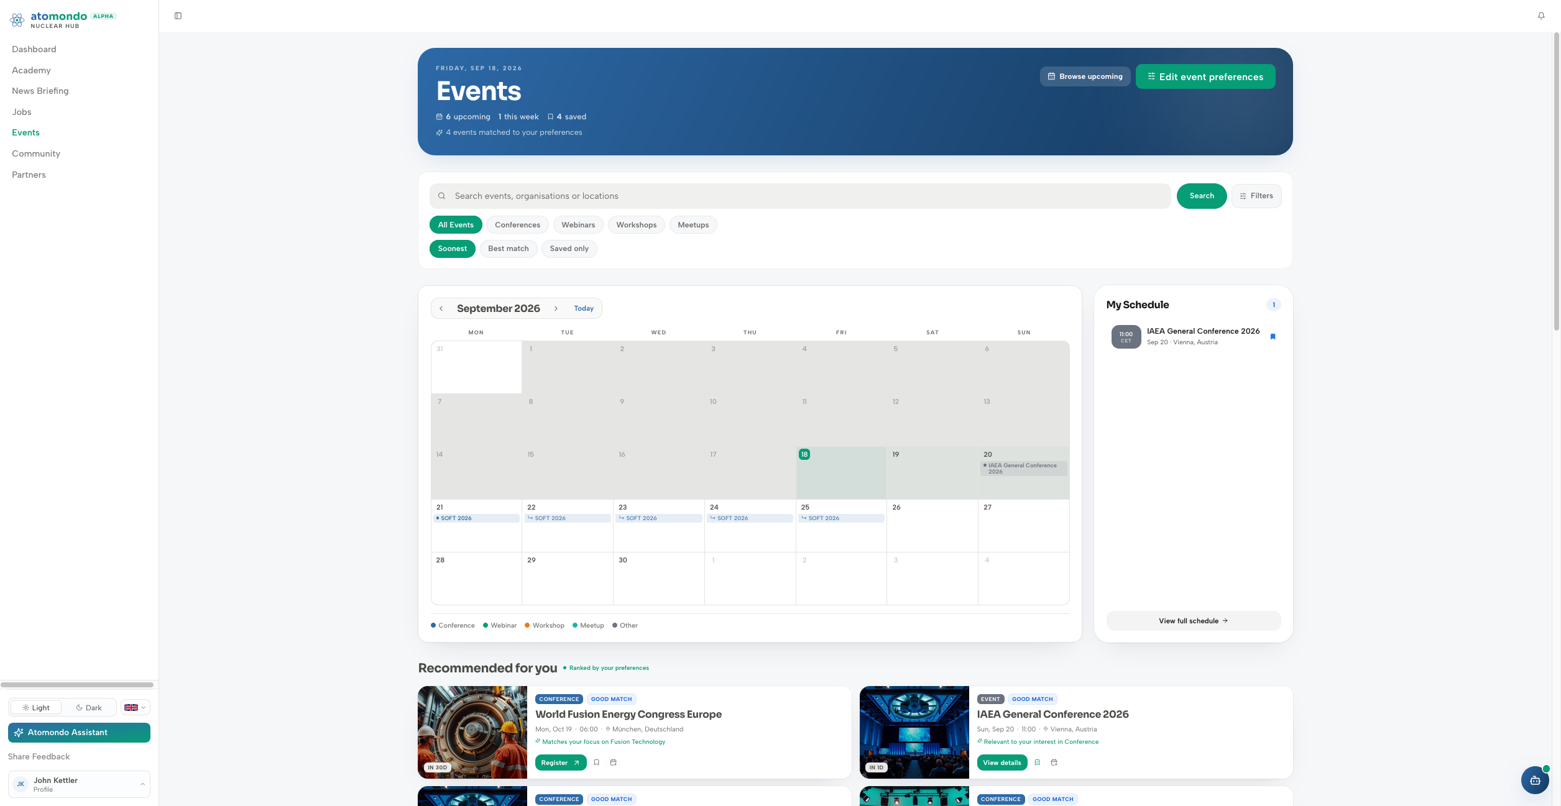Switch to Dark theme

[89, 708]
